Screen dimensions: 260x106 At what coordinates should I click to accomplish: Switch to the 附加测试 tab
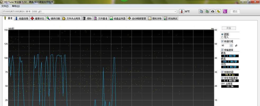[x=171, y=18]
